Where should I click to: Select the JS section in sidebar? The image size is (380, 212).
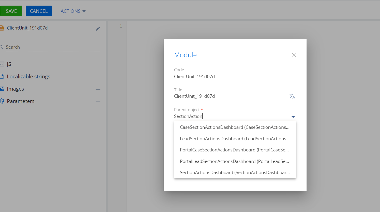coord(9,64)
